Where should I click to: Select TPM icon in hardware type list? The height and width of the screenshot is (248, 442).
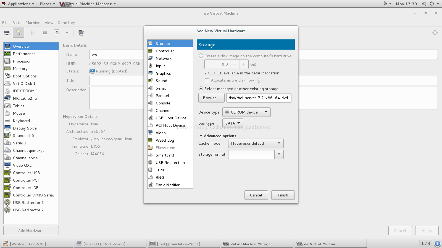pyautogui.click(x=151, y=170)
